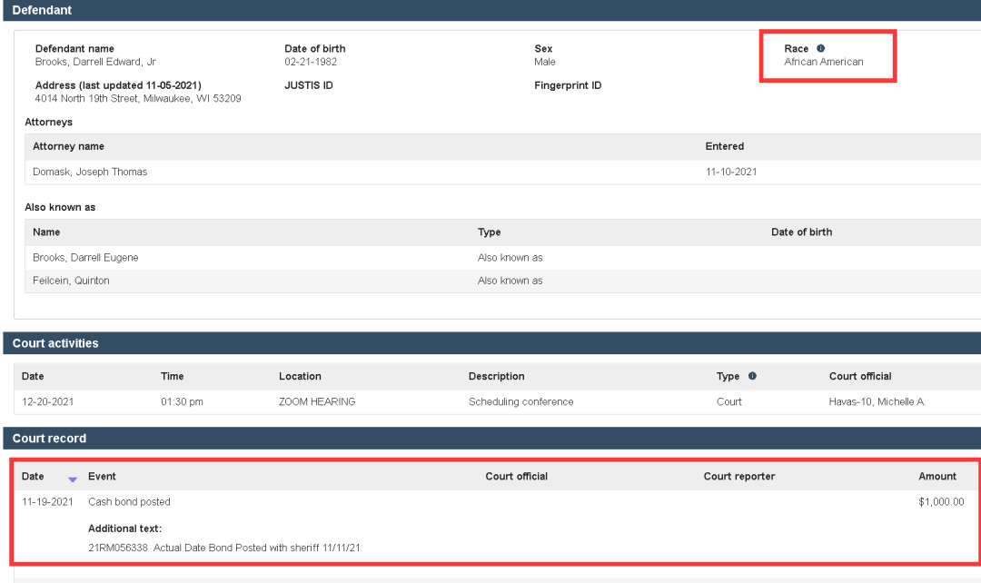Click the Additional text label
This screenshot has width=981, height=583.
coord(124,529)
